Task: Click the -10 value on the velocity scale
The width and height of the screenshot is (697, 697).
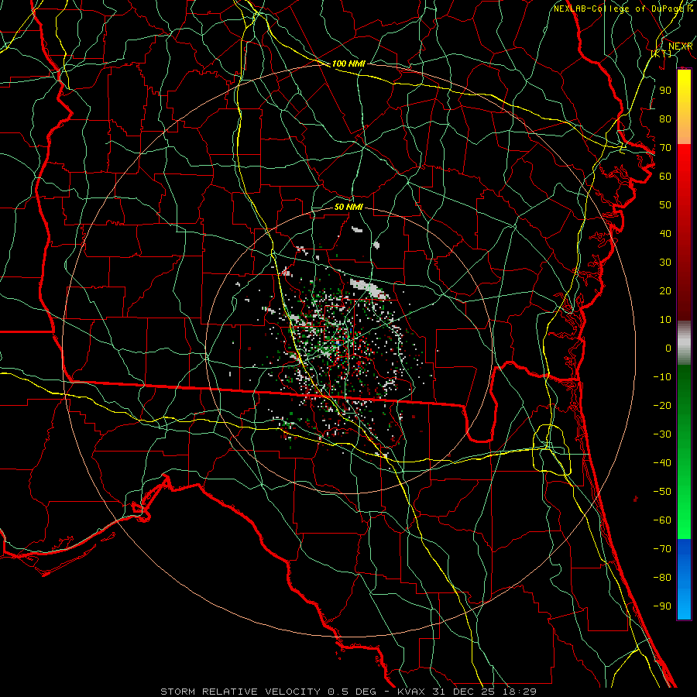Action: [662, 377]
